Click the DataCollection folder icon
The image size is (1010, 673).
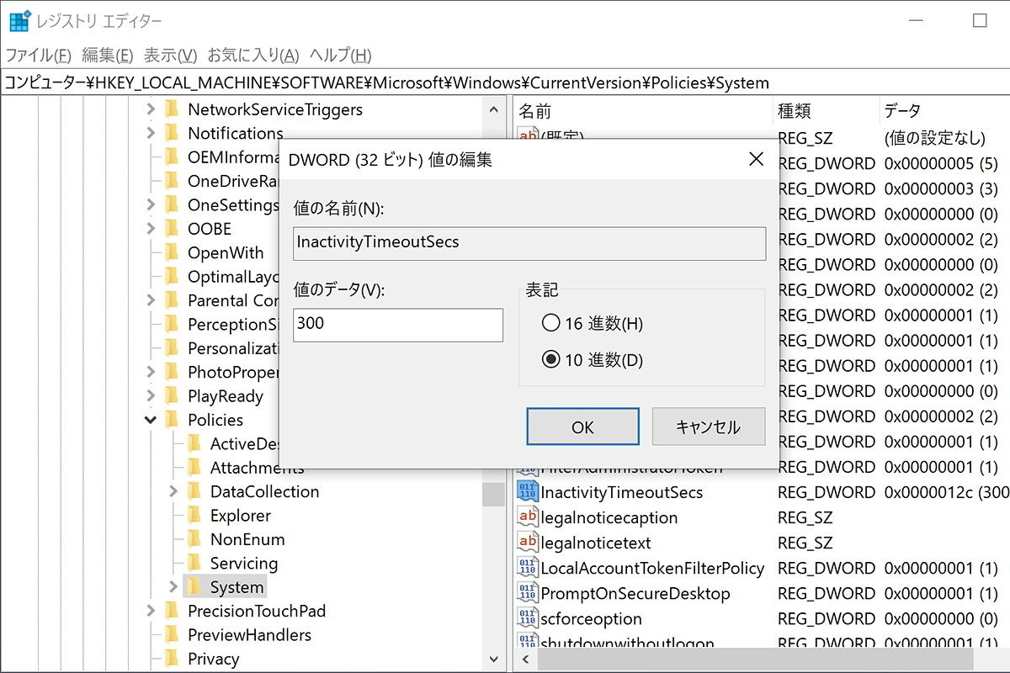pyautogui.click(x=194, y=491)
